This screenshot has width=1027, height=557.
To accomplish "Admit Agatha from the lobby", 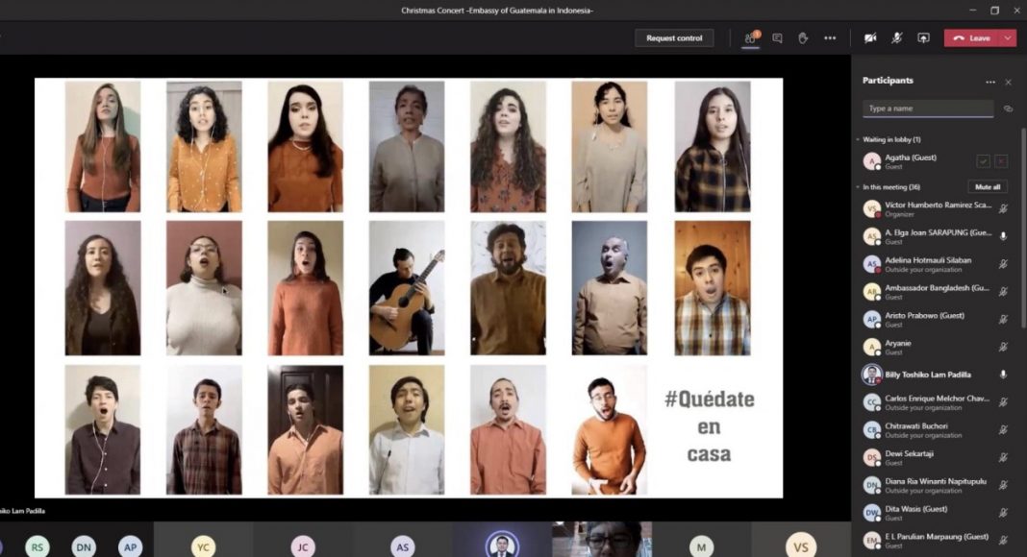I will tap(983, 161).
